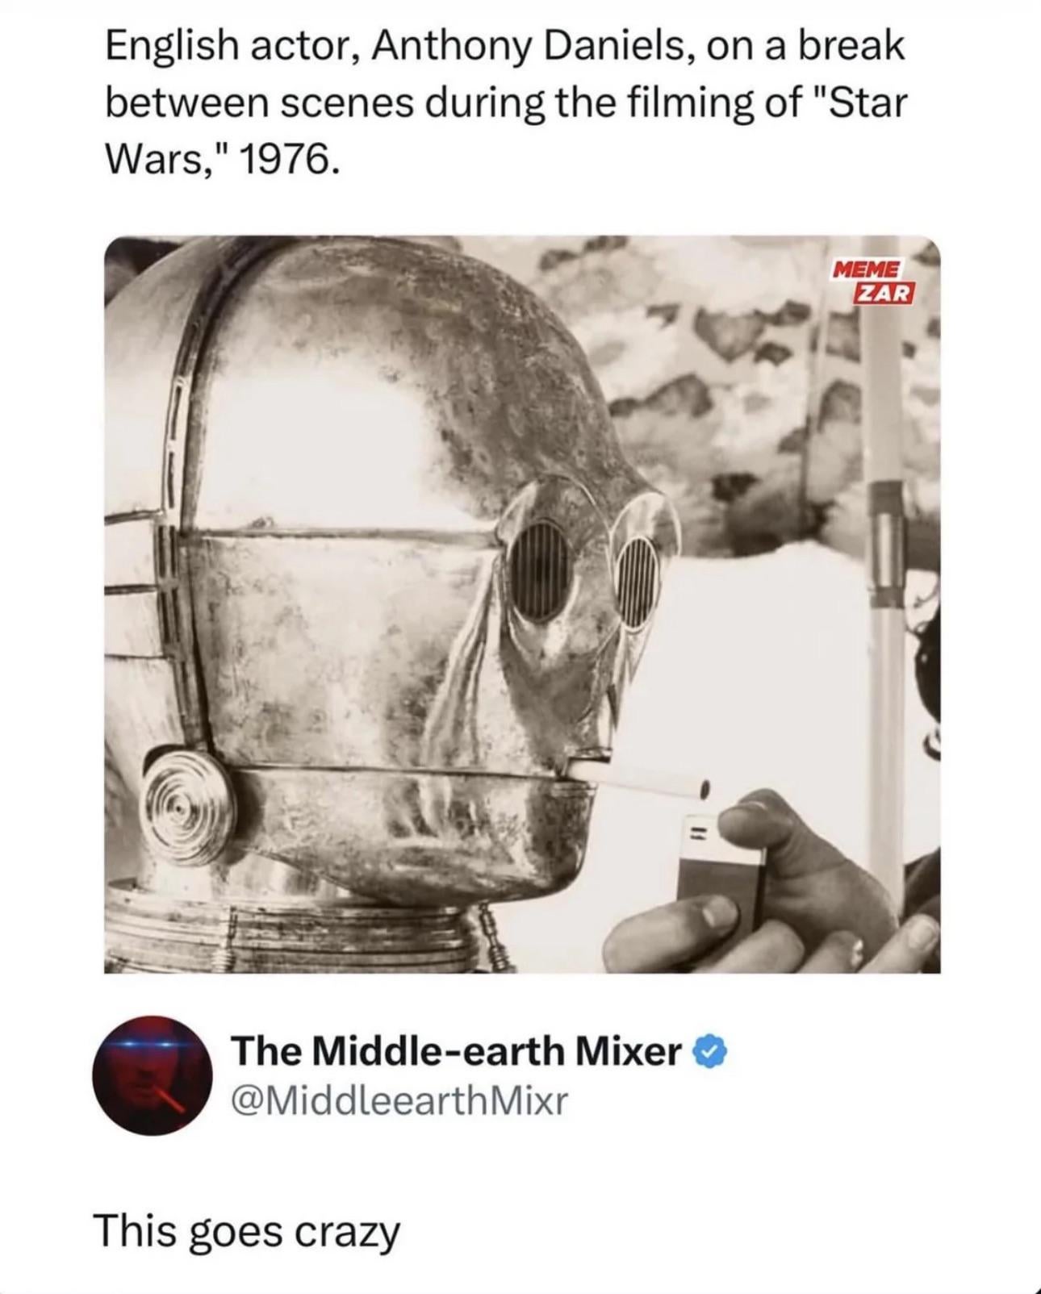Click the blue verified badge next to Mixer
The image size is (1041, 1294).
712,1052
